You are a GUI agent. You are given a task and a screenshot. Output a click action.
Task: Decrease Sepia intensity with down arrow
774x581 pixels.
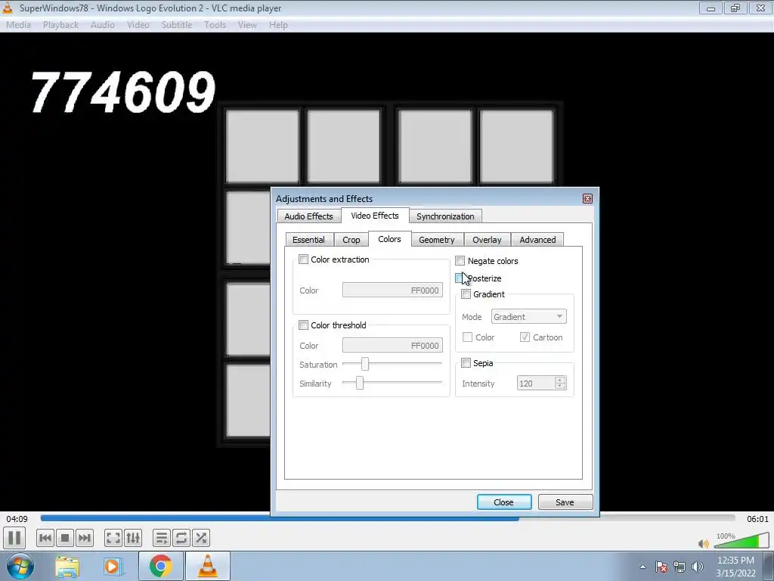tap(560, 386)
